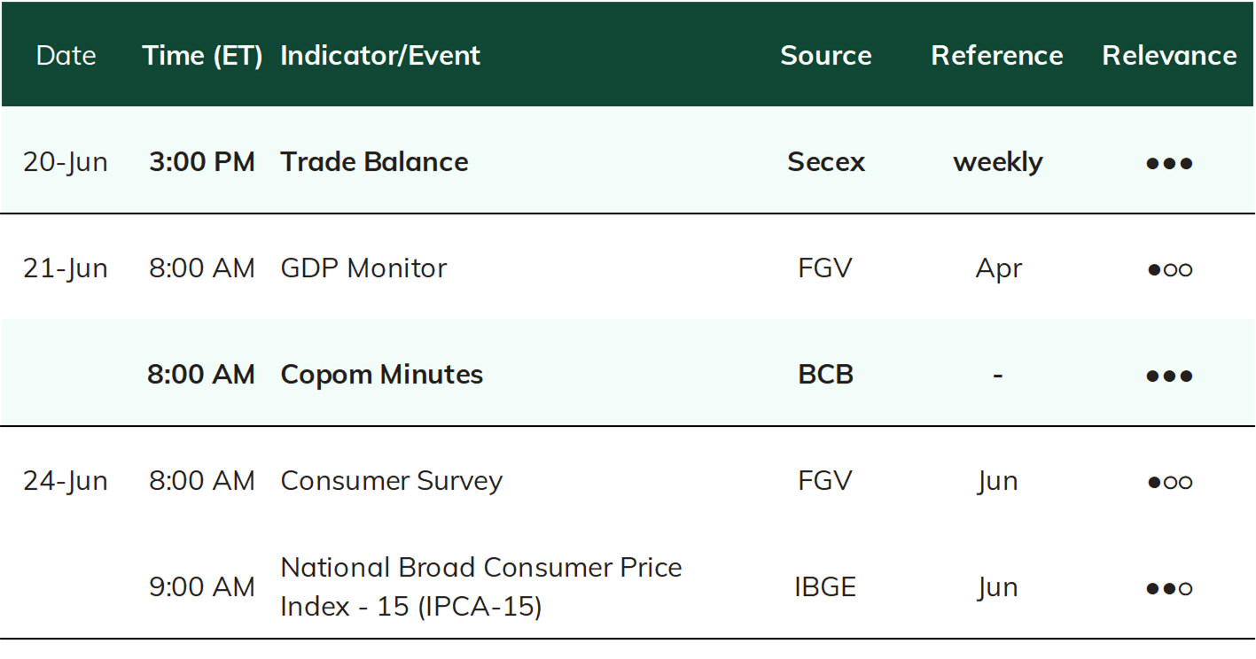1256x659 pixels.
Task: Select the Time (ET) column header
Action: pyautogui.click(x=202, y=55)
